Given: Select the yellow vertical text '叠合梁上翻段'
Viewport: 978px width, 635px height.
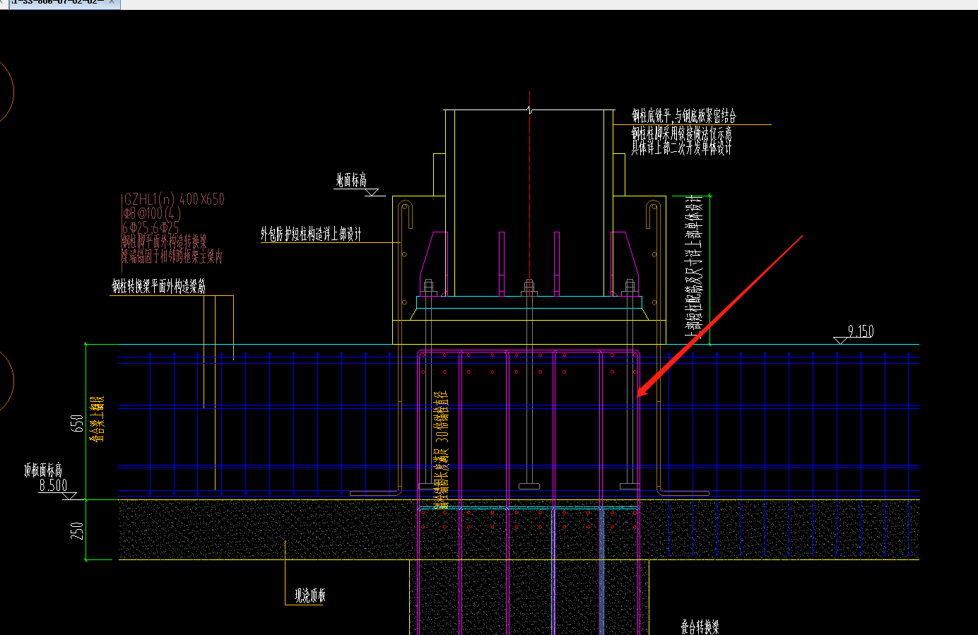Looking at the screenshot, I should point(97,419).
